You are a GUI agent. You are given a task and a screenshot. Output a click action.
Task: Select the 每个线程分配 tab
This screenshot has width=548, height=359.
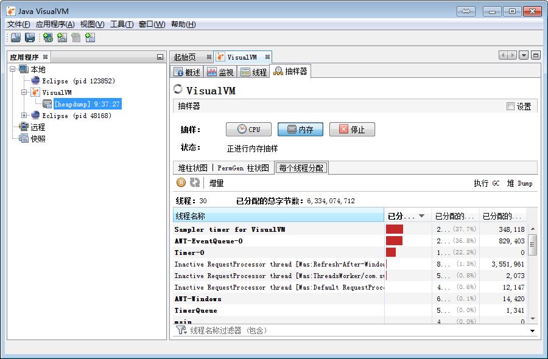(x=301, y=168)
